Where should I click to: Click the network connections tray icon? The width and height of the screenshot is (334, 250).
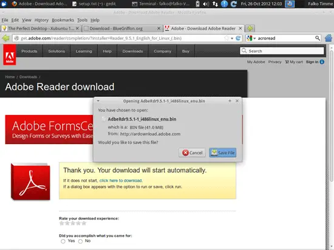(x=215, y=4)
